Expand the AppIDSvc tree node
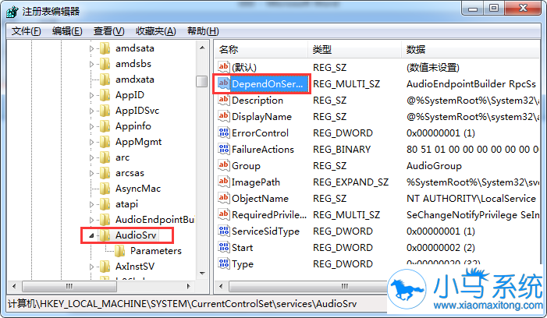Viewport: 547px width, 318px height. point(91,111)
